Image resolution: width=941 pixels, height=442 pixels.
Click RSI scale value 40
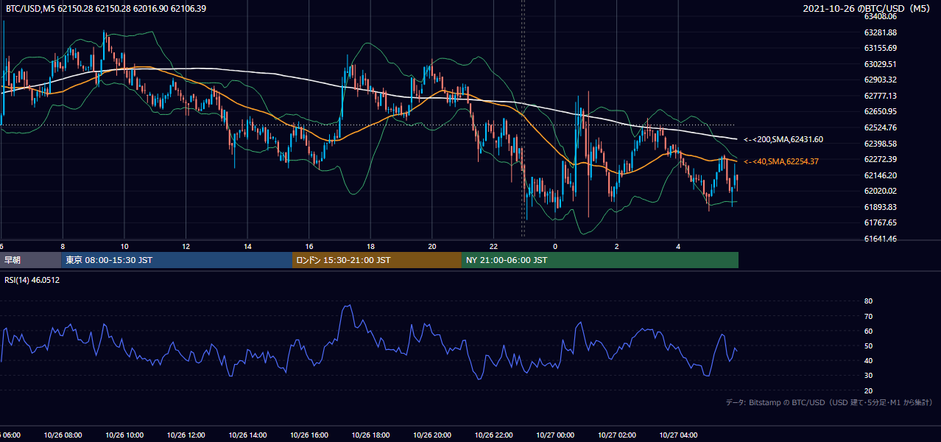868,360
